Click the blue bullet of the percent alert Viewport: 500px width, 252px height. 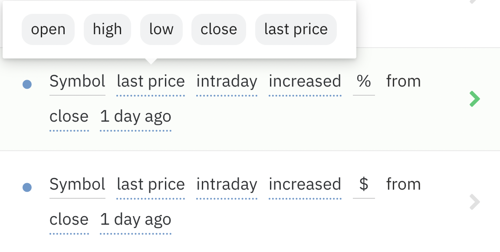pos(27,84)
